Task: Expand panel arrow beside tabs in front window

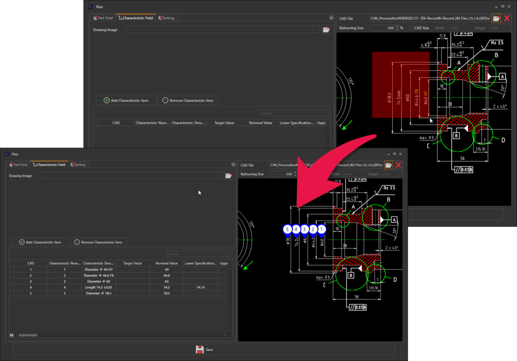Action: tap(233, 165)
